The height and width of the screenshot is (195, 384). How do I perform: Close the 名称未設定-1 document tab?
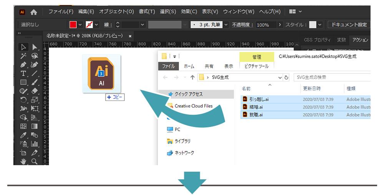[x=130, y=36]
